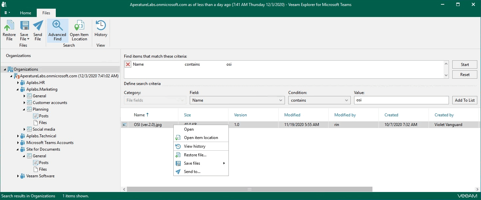This screenshot has width=481, height=200.
Task: Click the Value input field
Action: pos(401,100)
